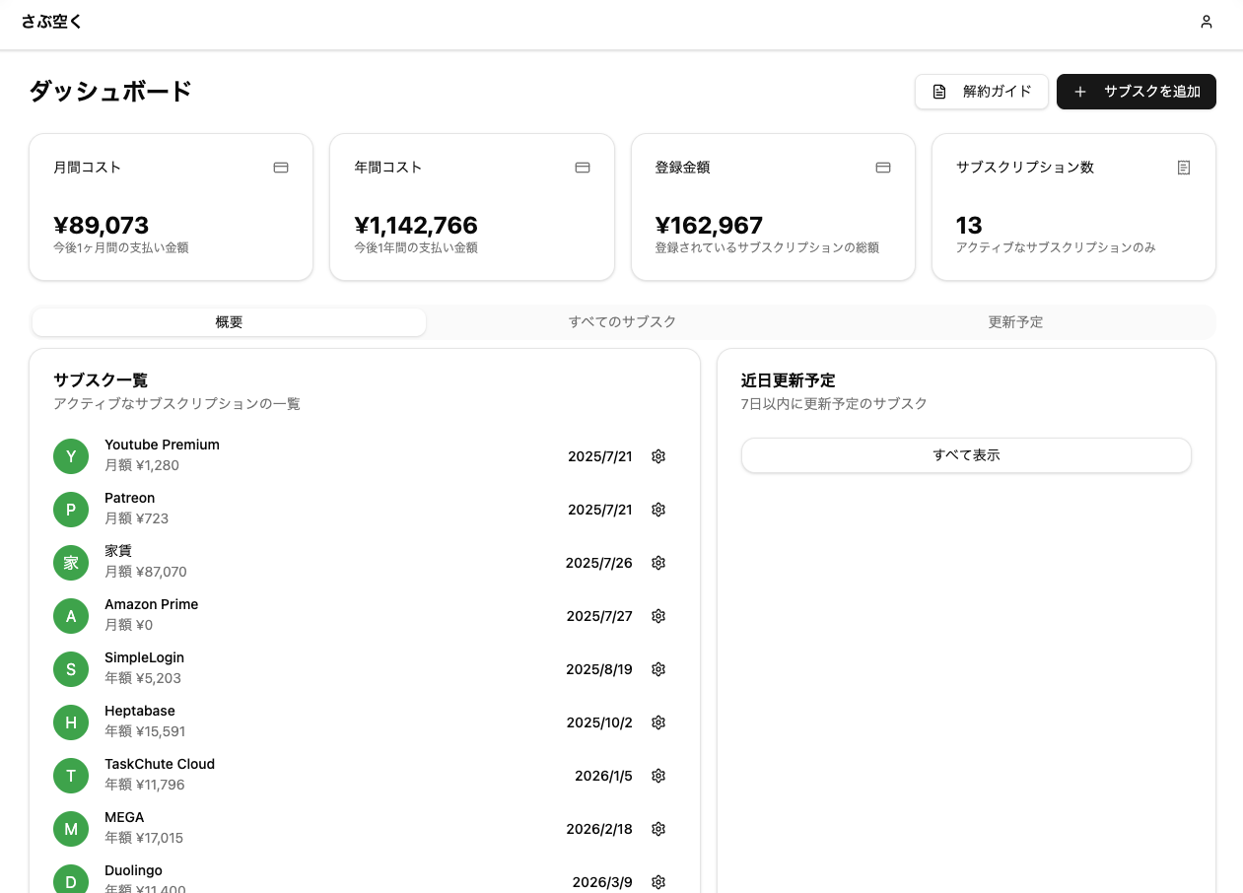Screen dimensions: 1243x893
Task: Click the D avatar for Duolingo
Action: point(71,880)
